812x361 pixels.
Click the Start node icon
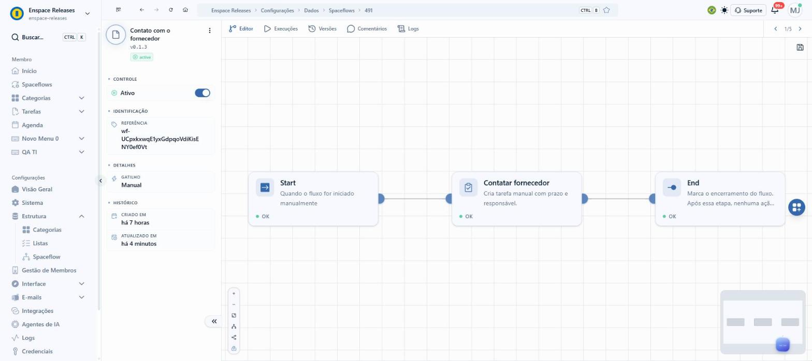(265, 187)
